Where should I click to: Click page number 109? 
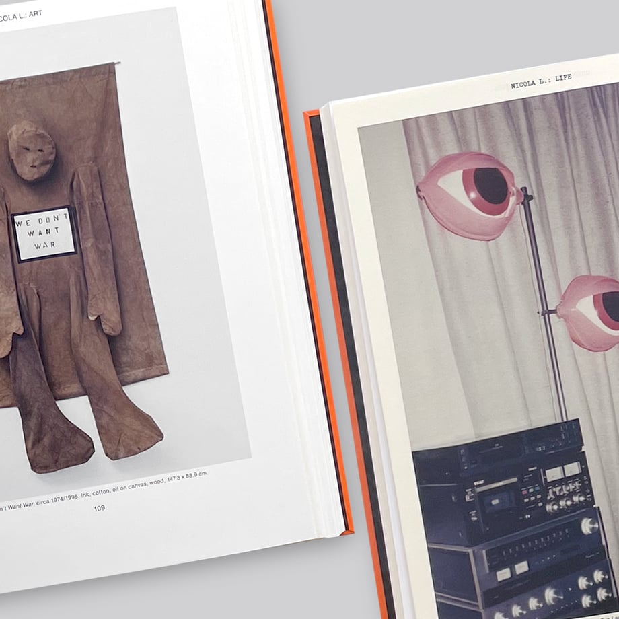(100, 508)
